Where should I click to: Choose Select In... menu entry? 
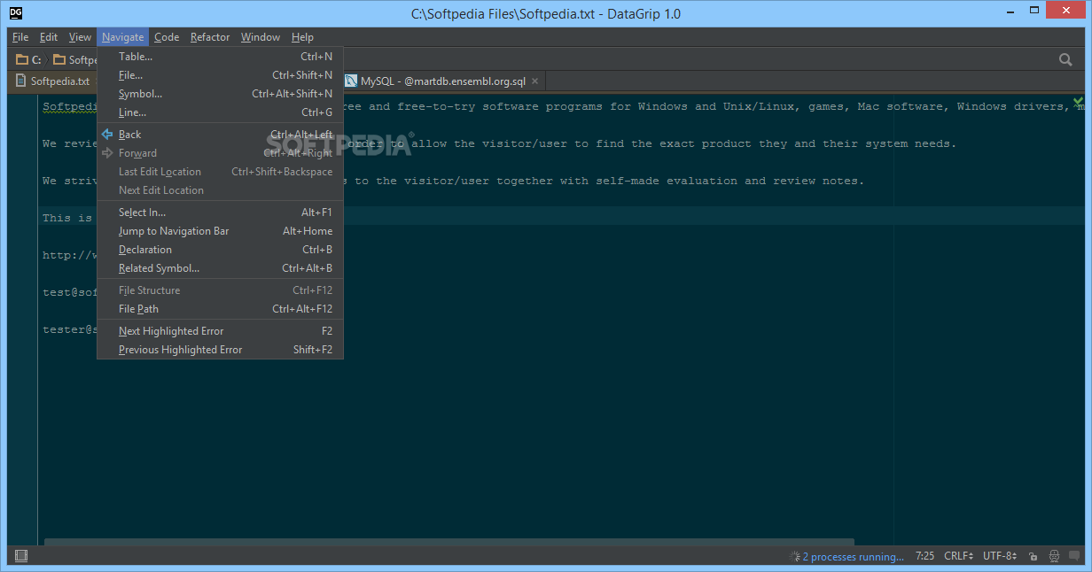[220, 213]
